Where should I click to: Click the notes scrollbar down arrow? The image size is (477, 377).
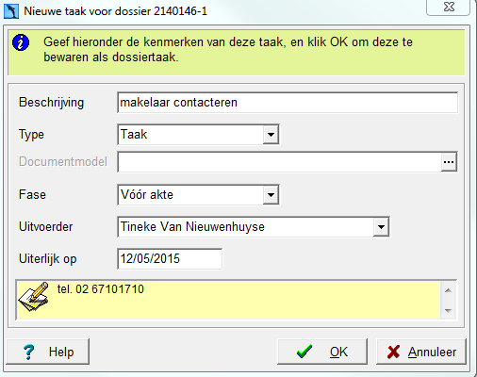(448, 310)
